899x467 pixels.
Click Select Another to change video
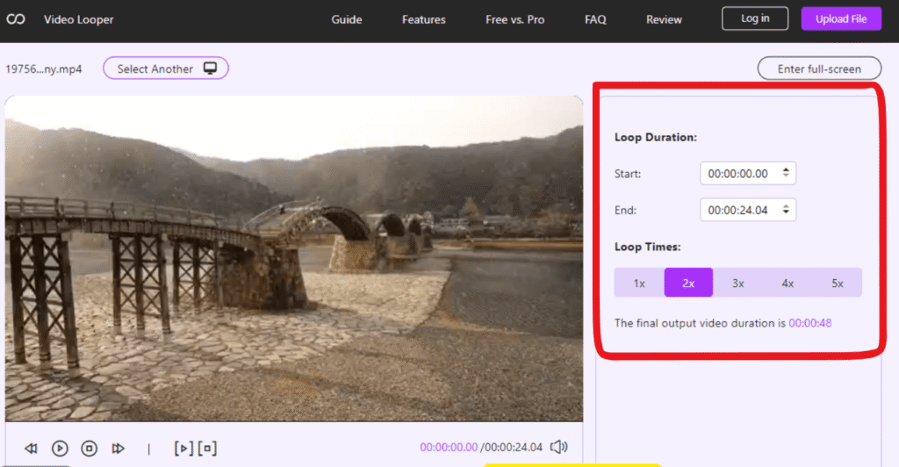point(166,68)
